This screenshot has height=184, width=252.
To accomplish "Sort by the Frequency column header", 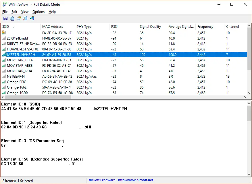I will coord(210,27).
